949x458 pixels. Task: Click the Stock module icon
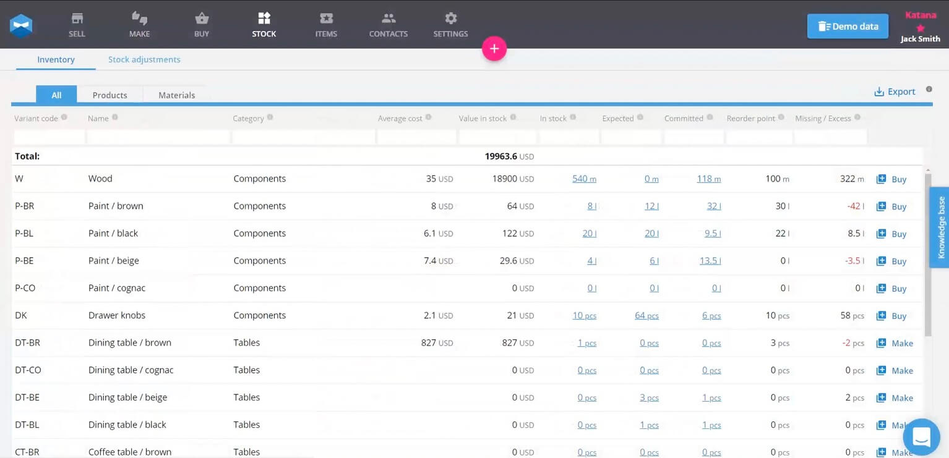(x=264, y=25)
